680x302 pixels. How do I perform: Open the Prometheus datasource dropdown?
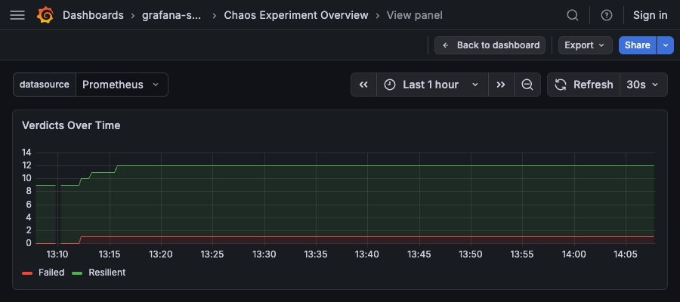point(121,85)
